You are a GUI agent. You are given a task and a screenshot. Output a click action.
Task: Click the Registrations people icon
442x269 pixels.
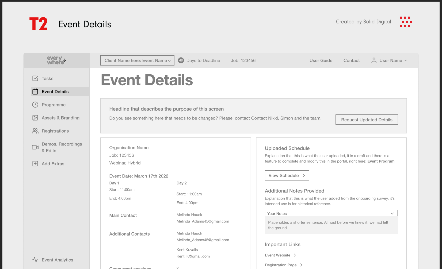point(35,131)
